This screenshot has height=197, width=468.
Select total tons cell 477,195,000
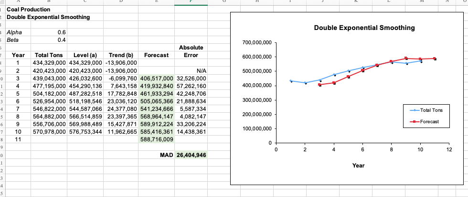(49, 86)
